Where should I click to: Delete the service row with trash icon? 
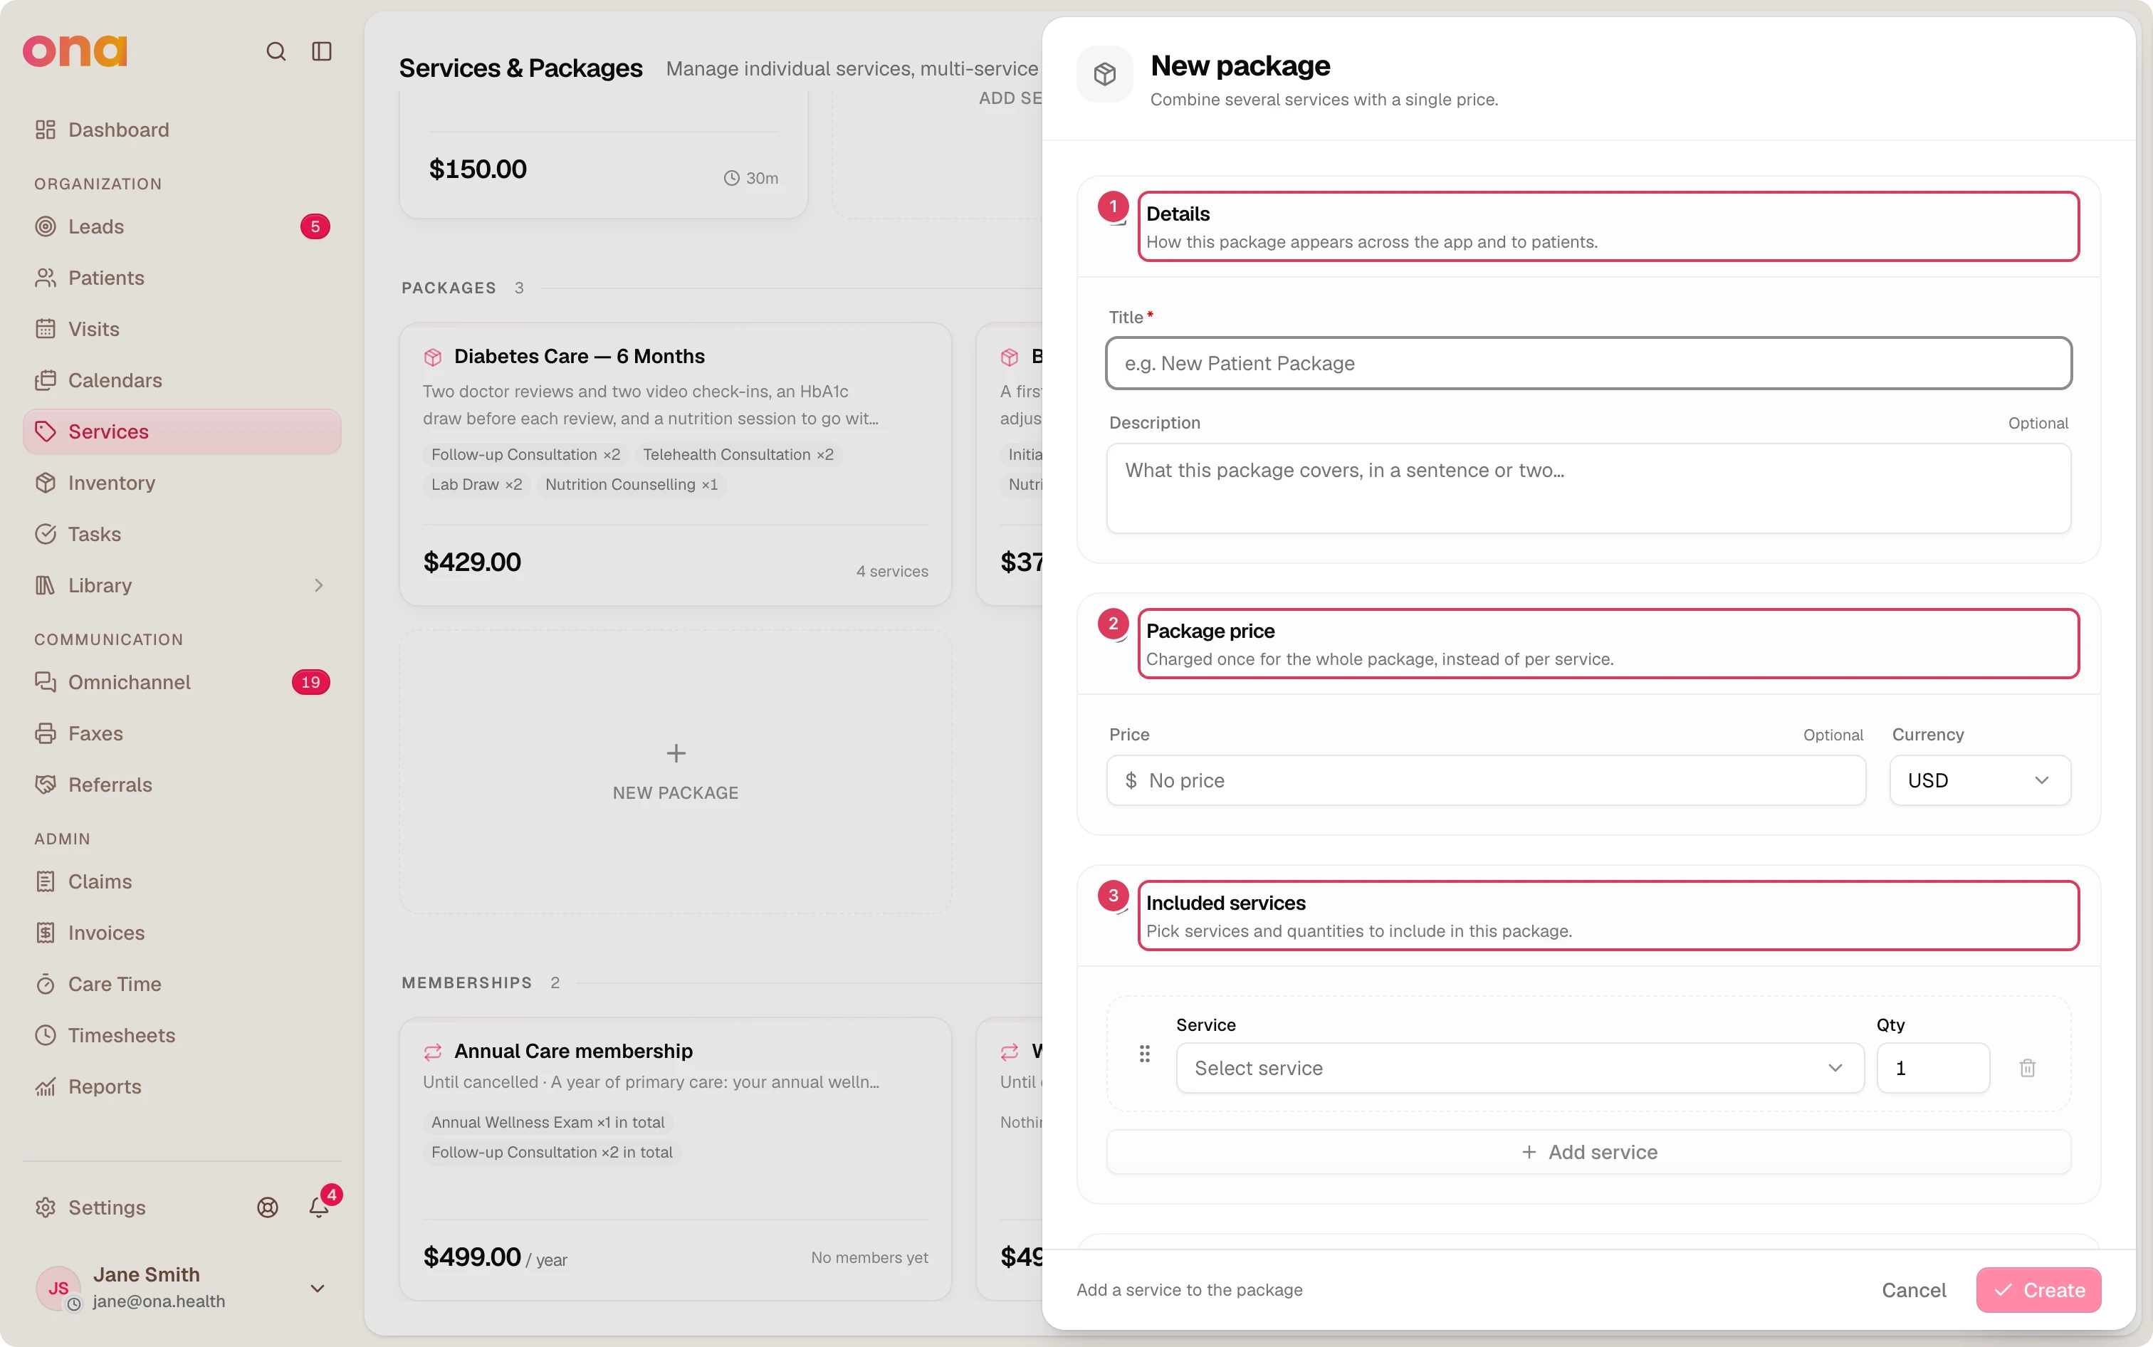coord(2028,1068)
